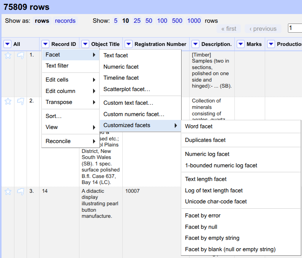Open Marks column dropdown arrow
302x258 pixels.
coord(240,44)
